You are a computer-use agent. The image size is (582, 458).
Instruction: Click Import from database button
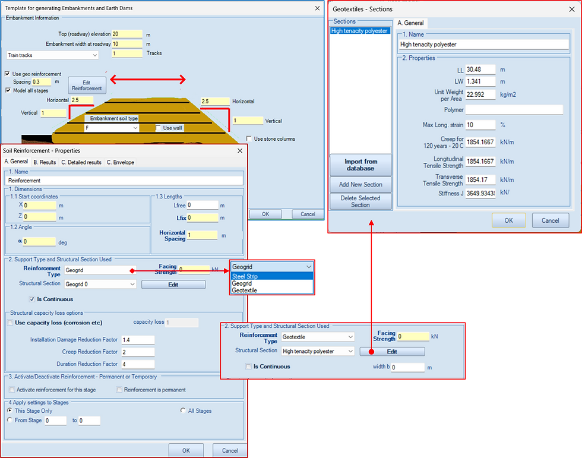click(361, 165)
